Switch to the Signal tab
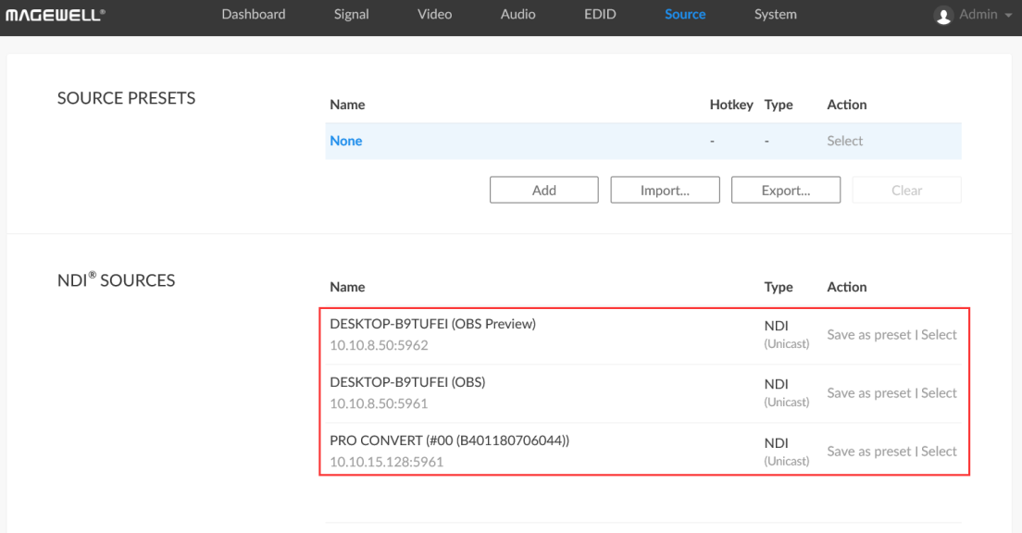Screen dimensions: 1022x533 coord(351,15)
